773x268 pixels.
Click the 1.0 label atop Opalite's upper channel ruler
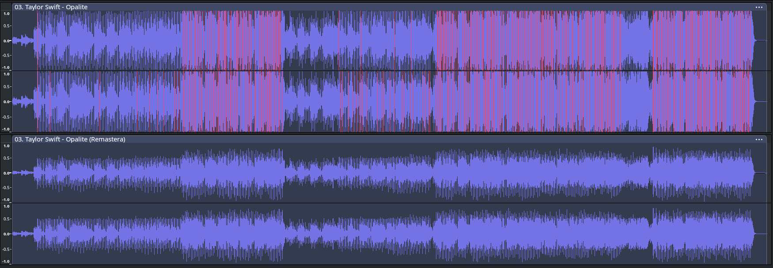pos(7,14)
